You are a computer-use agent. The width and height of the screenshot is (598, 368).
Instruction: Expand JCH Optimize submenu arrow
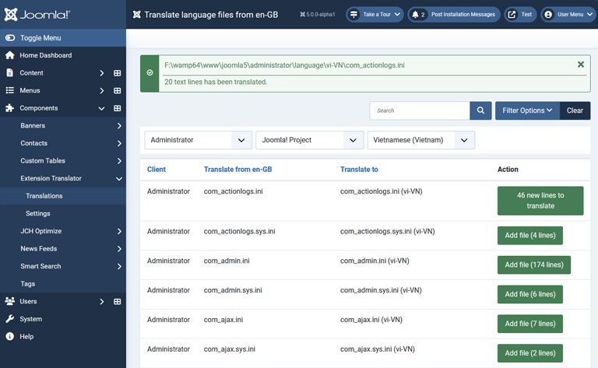pyautogui.click(x=119, y=231)
